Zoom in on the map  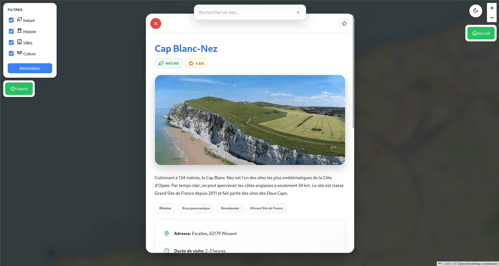point(492,8)
